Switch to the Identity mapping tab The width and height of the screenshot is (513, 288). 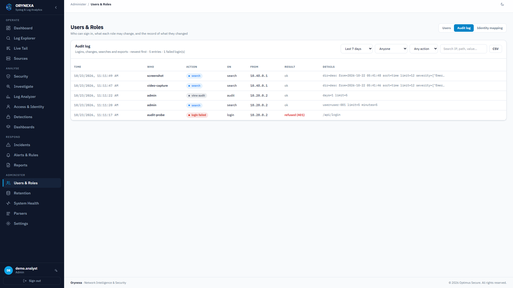[490, 28]
